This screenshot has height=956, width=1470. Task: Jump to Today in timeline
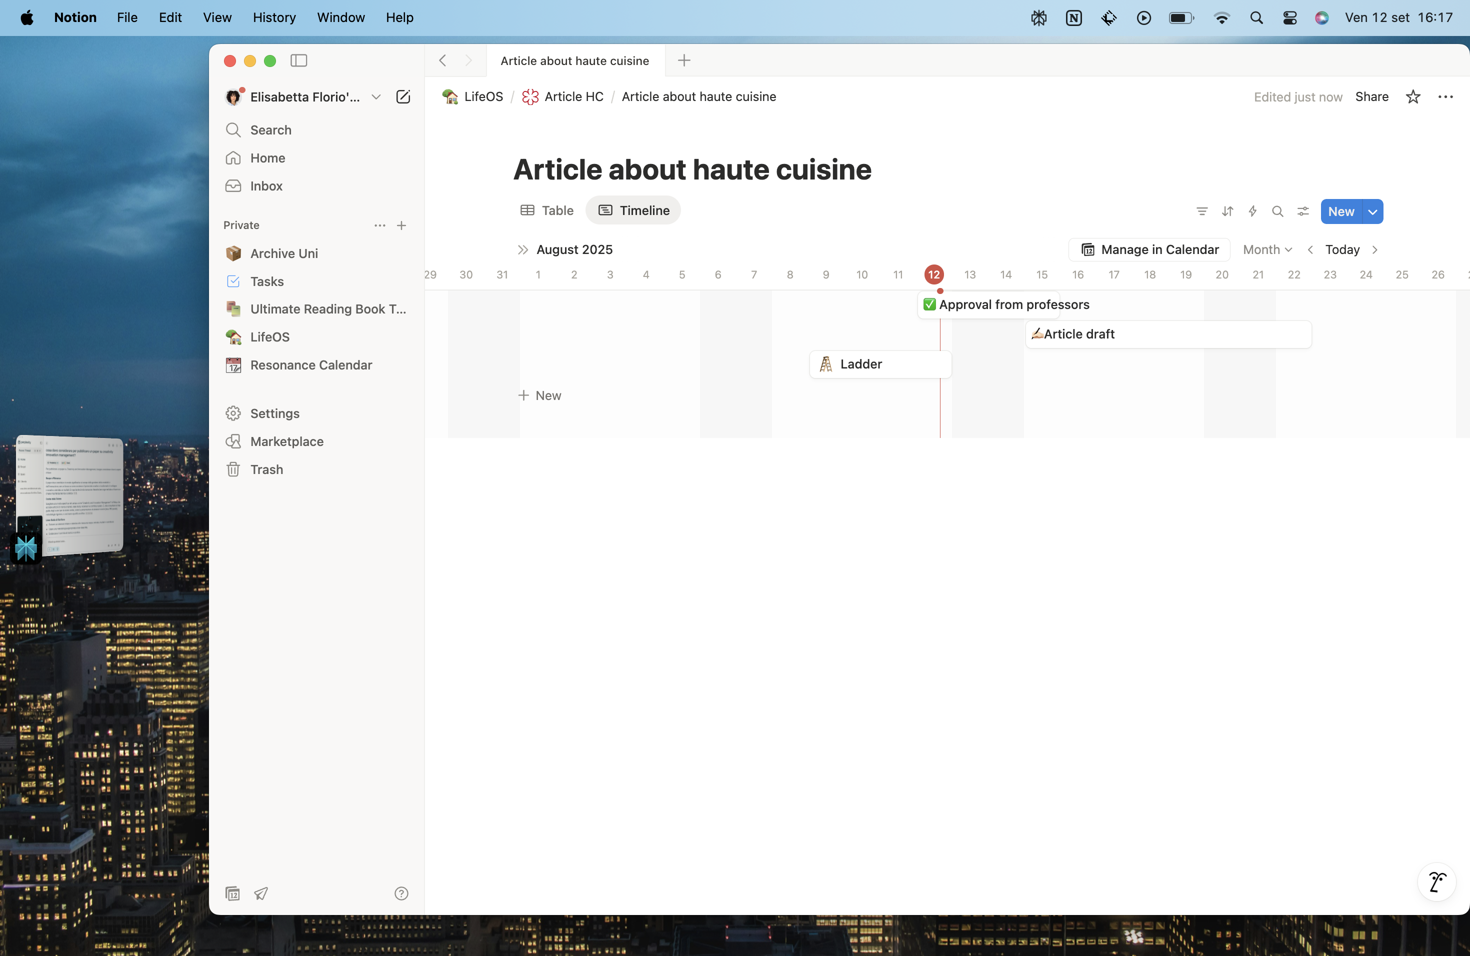coord(1342,249)
